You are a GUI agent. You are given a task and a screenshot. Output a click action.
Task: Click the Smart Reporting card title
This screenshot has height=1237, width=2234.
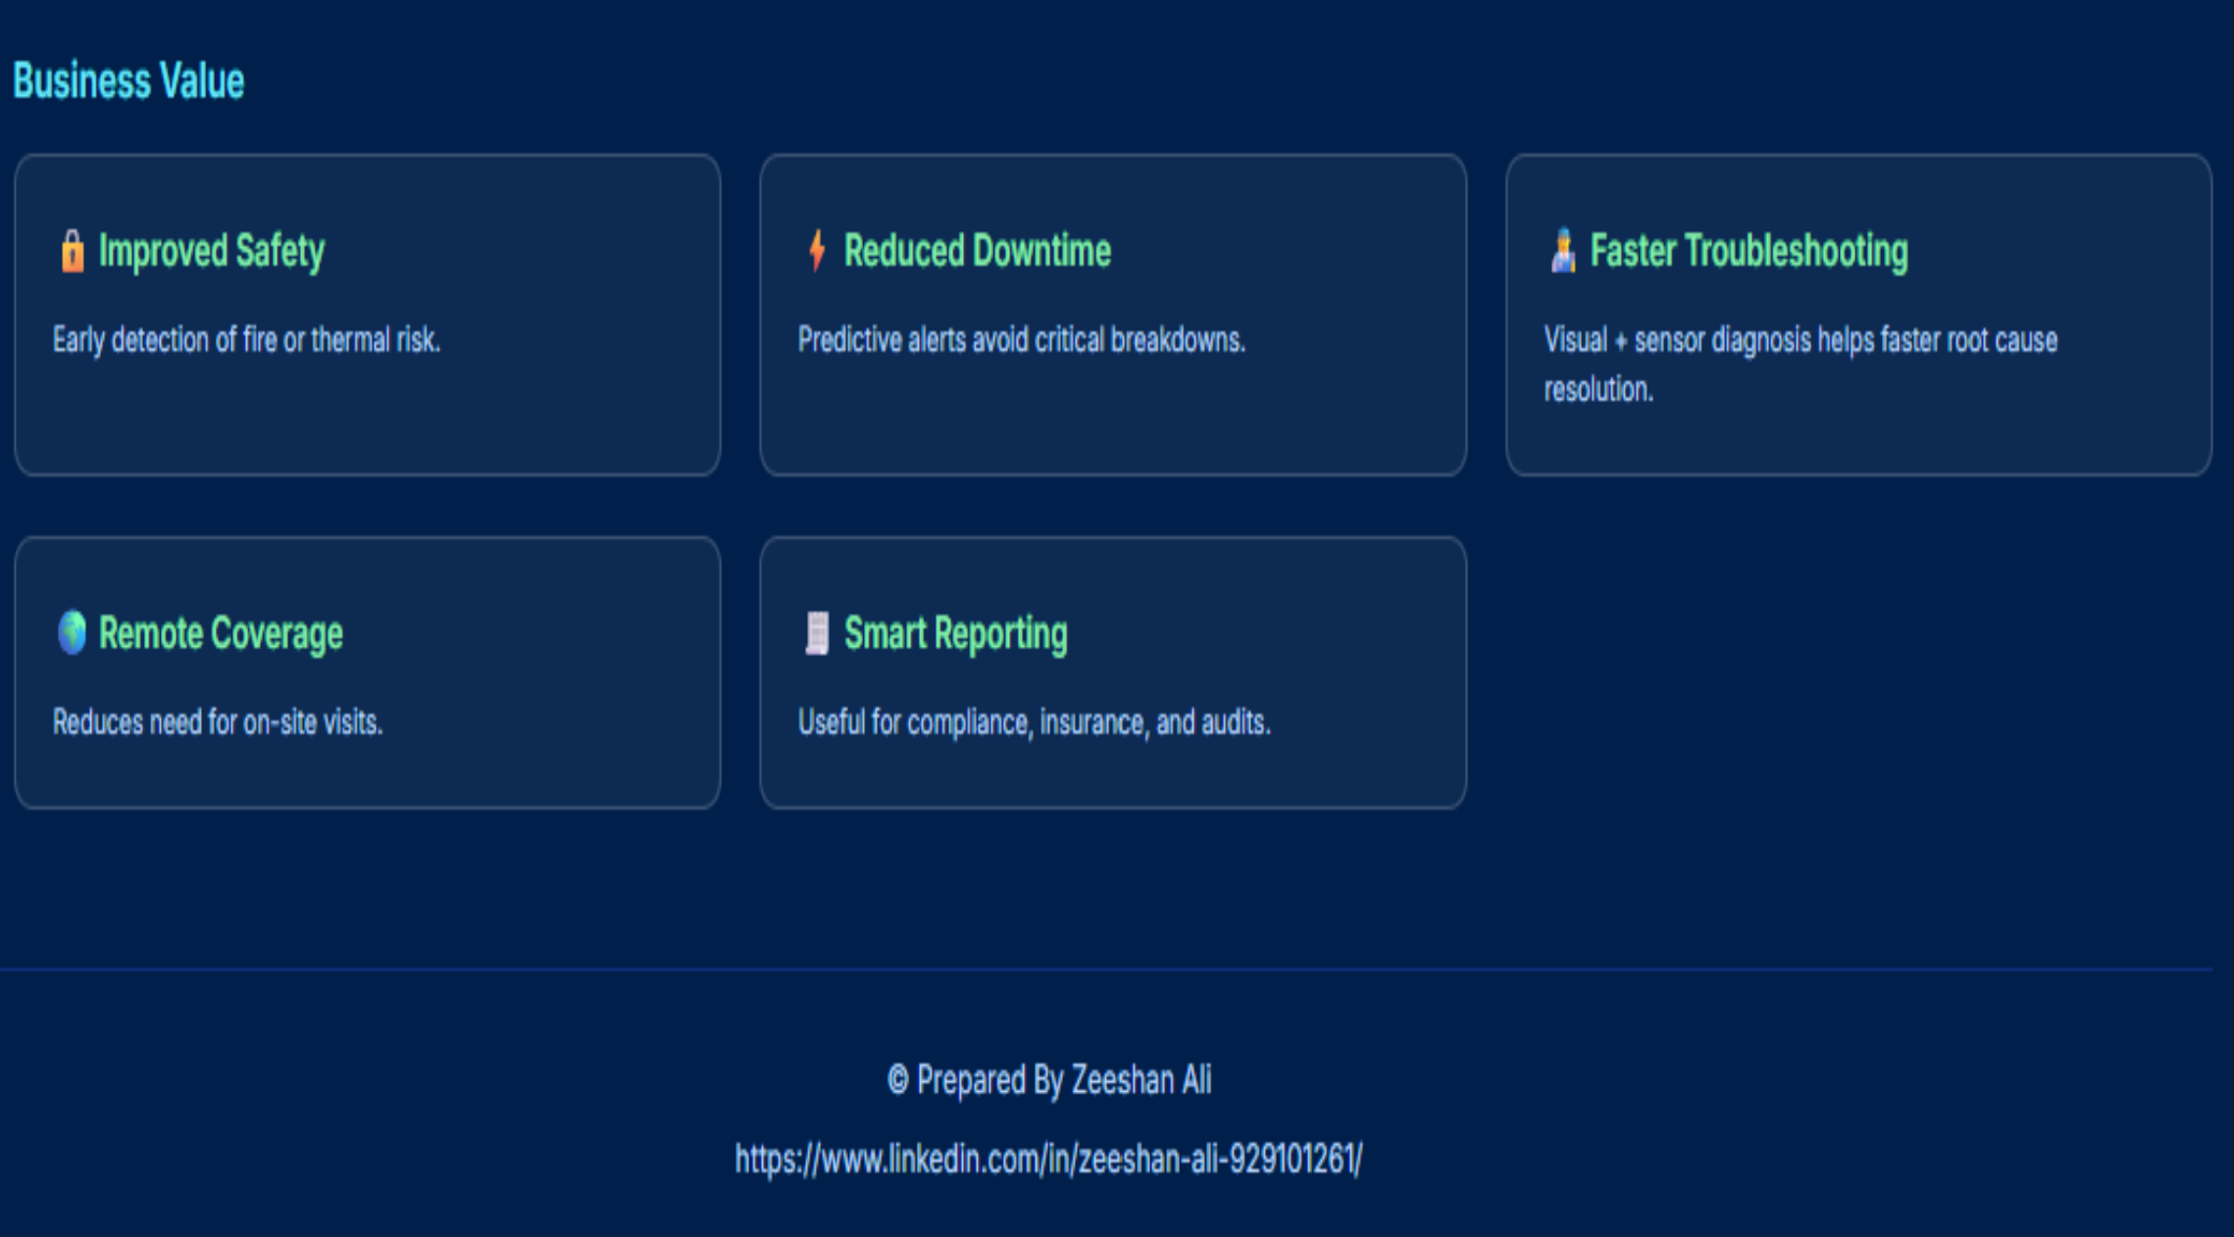[x=956, y=634]
